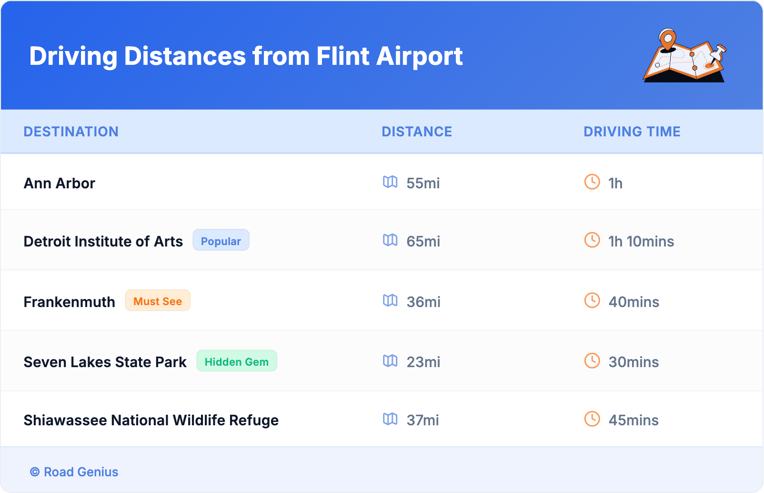Click the clock icon beside 1h
The height and width of the screenshot is (493, 764).
592,182
